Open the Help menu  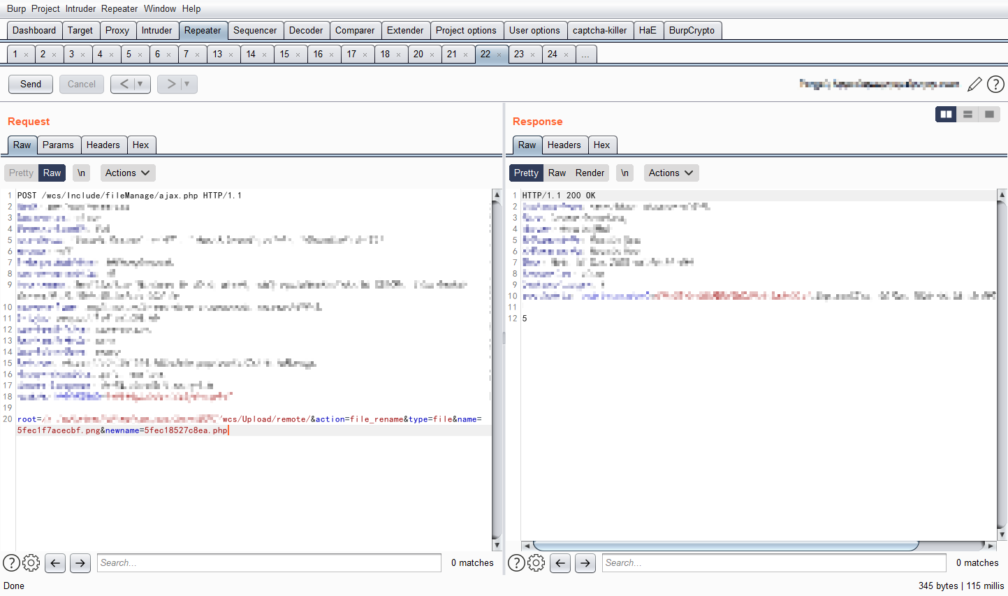point(191,8)
